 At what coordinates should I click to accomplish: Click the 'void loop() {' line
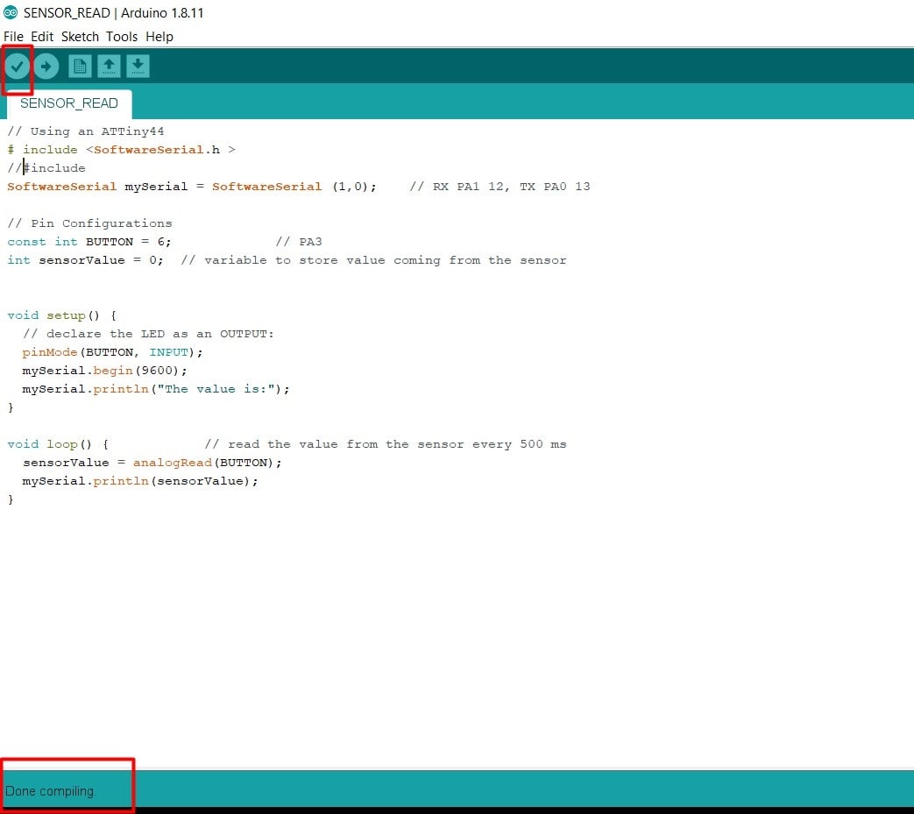[58, 444]
